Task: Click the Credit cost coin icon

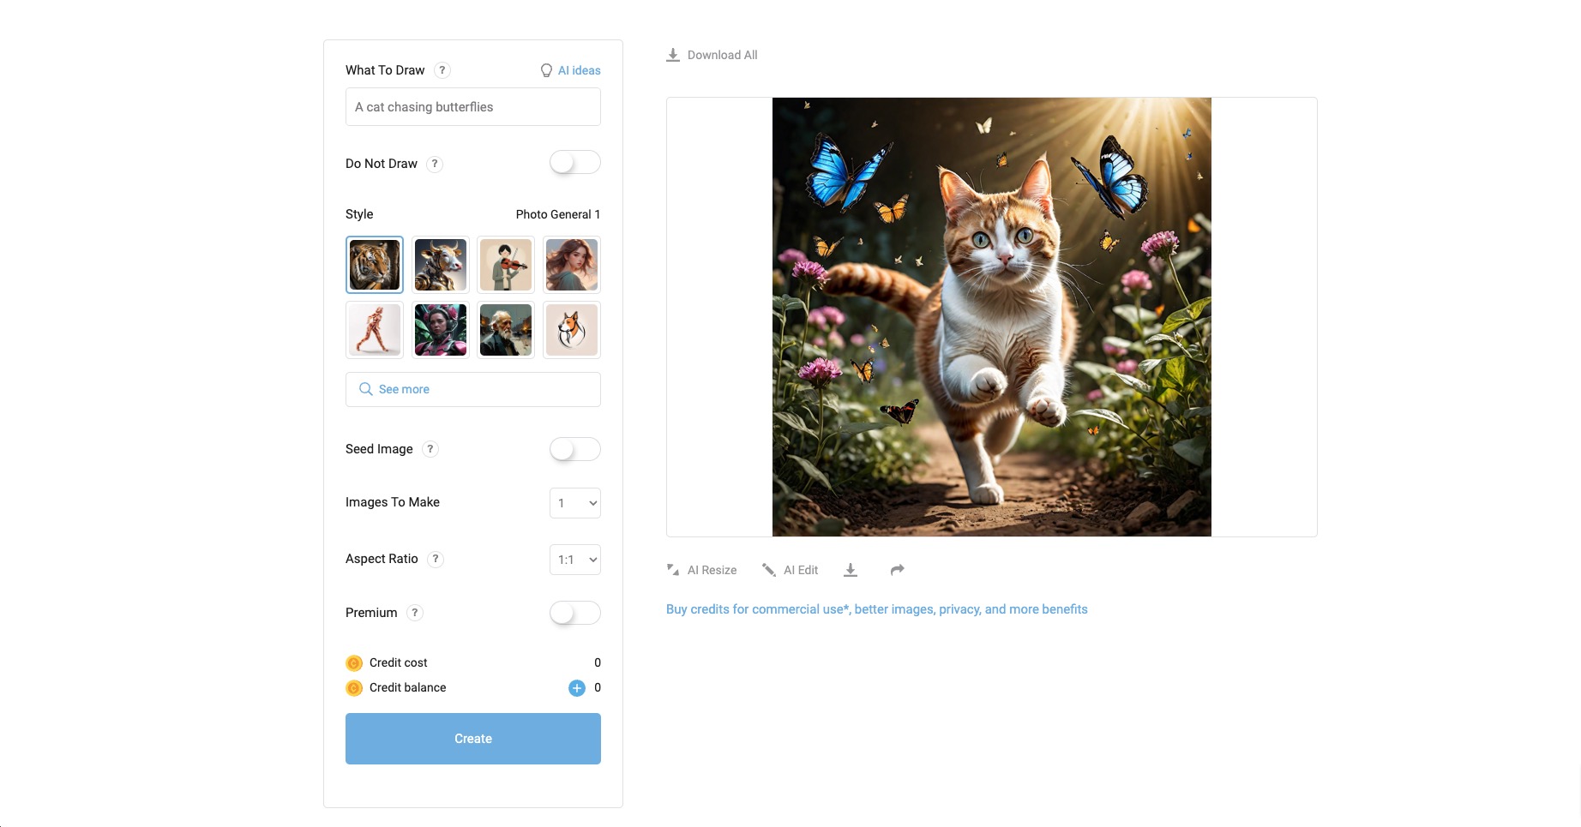Action: [354, 663]
